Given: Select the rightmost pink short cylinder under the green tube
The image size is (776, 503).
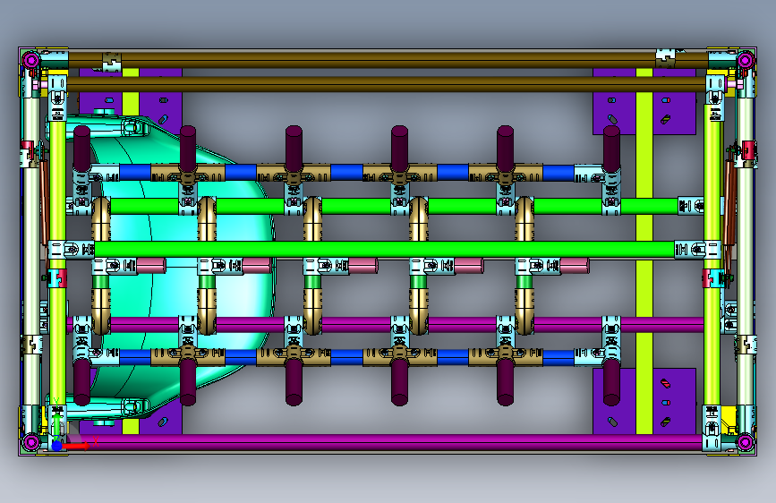Looking at the screenshot, I should (575, 266).
